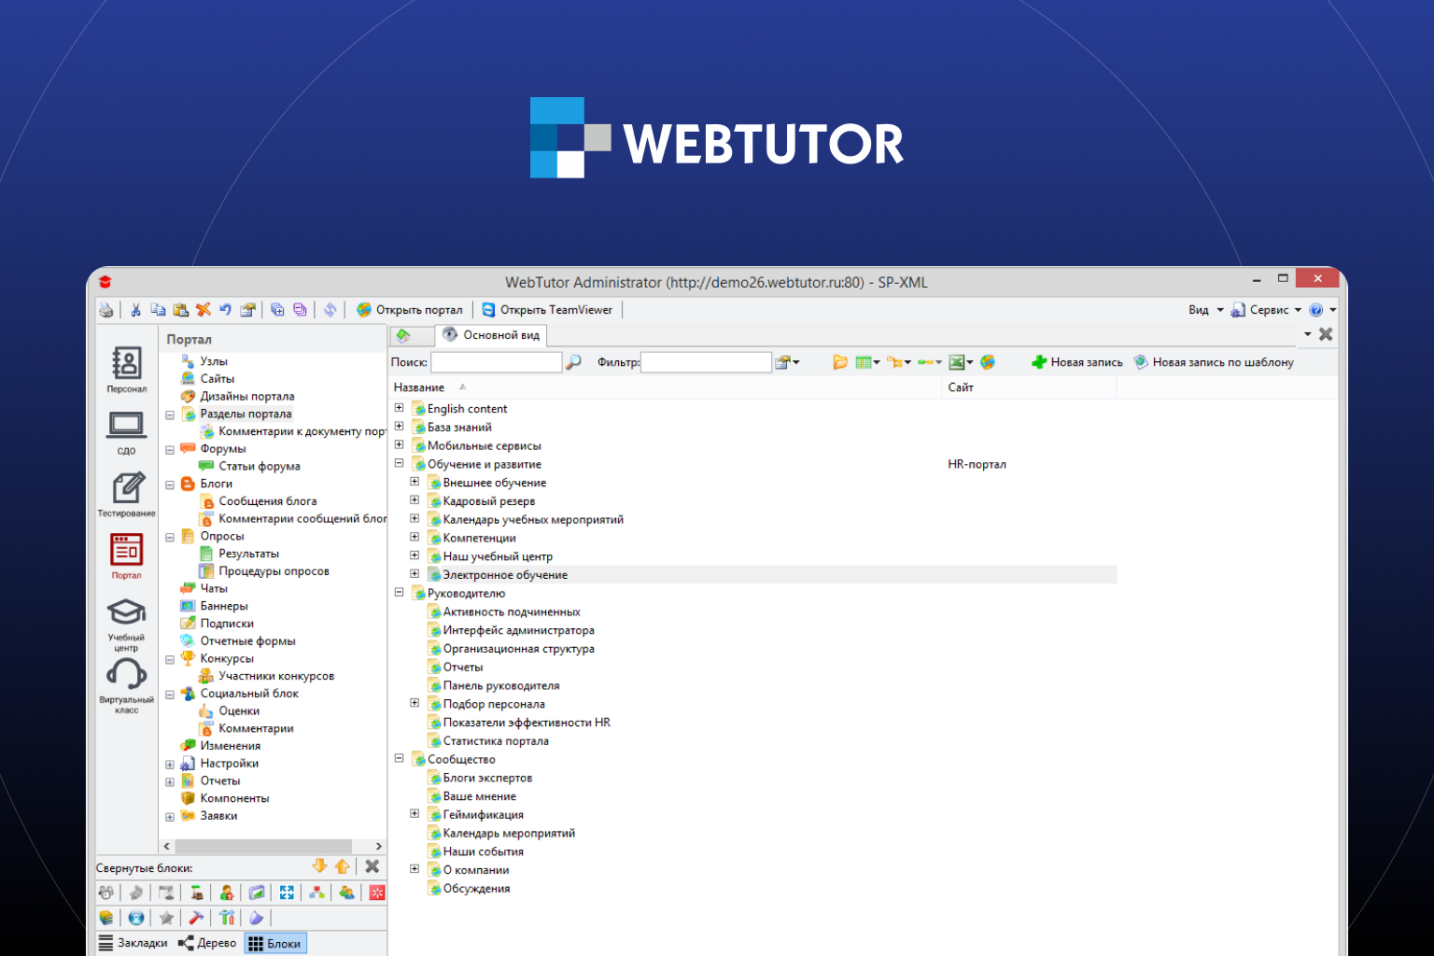Click the refresh arrows toolbar icon
This screenshot has width=1434, height=956.
(330, 310)
